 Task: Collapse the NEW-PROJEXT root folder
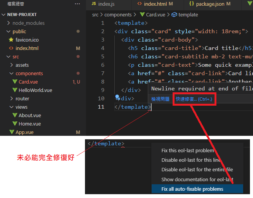tap(3, 15)
